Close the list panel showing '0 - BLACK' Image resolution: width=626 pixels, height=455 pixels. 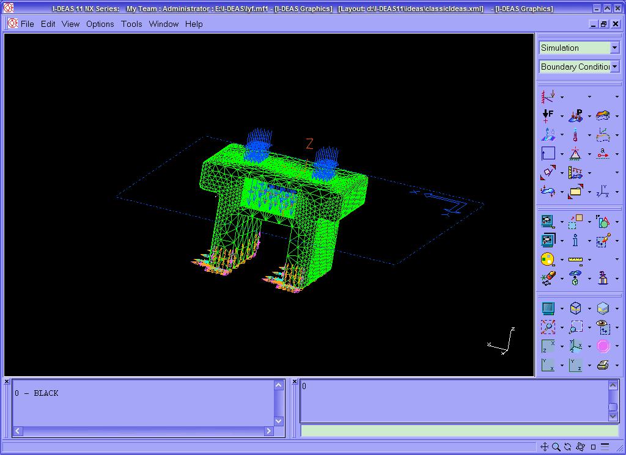6,382
